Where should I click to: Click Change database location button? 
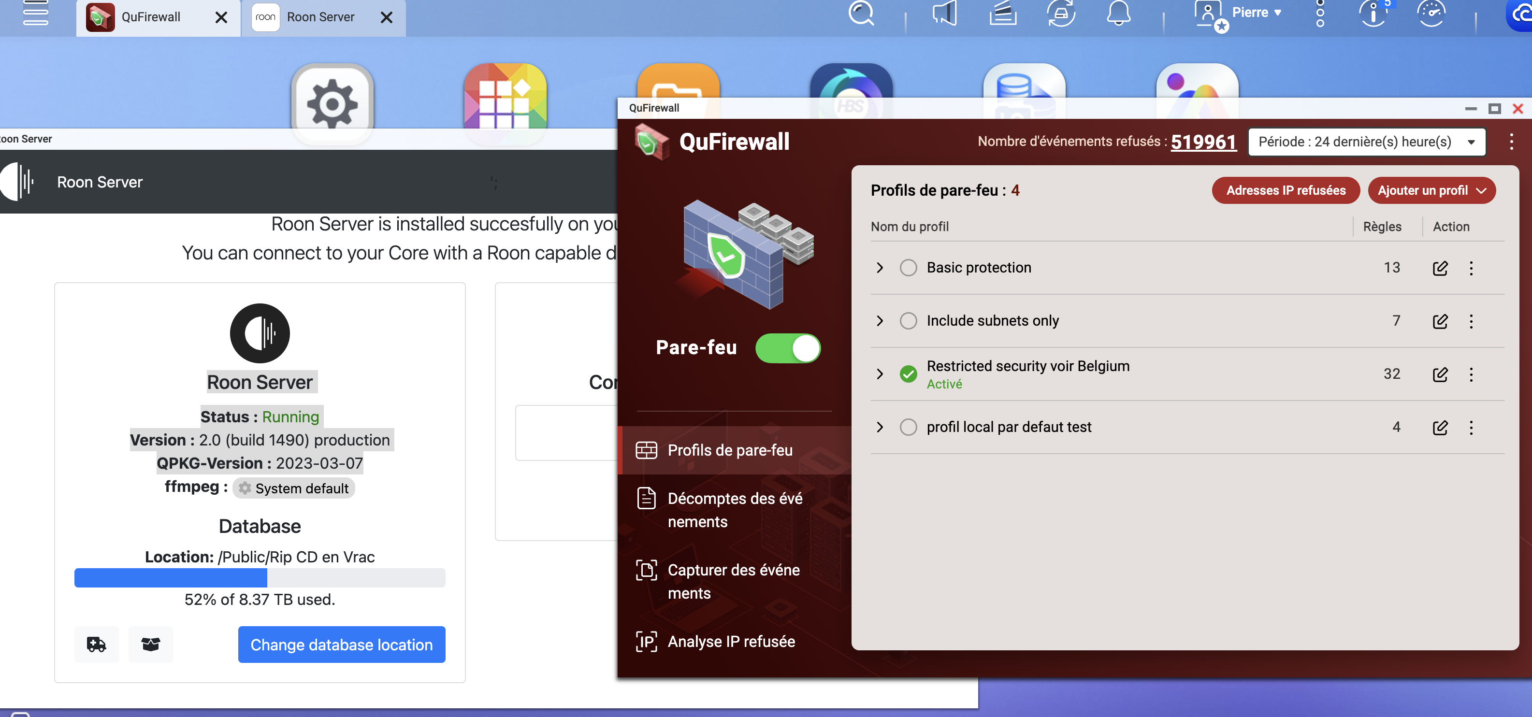point(341,645)
